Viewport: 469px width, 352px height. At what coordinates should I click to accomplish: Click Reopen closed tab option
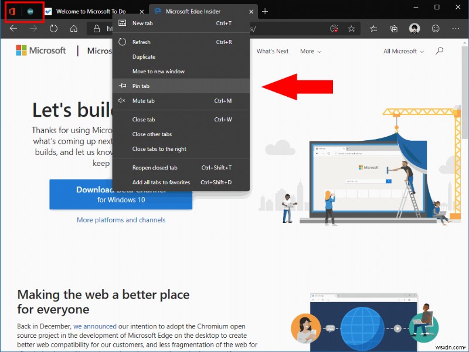tap(154, 167)
